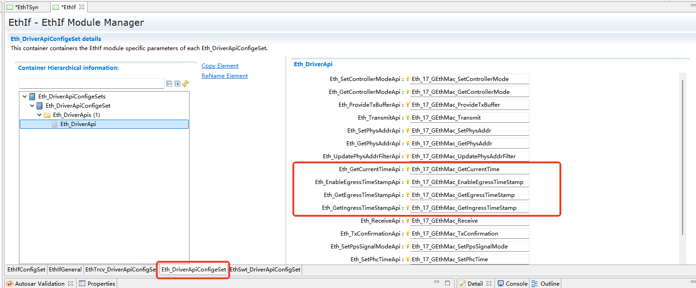Screen dimensions: 696x288
Task: Click the refresh arrows icon above the hierarchy tree
Action: [x=185, y=83]
